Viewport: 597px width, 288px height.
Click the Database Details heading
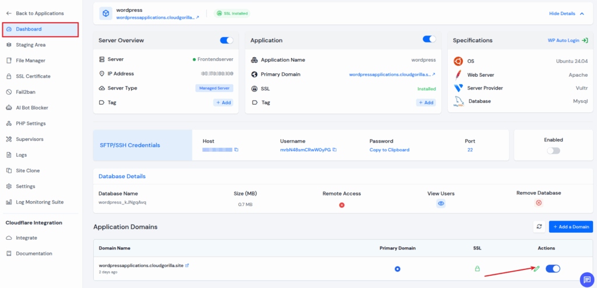pyautogui.click(x=122, y=176)
